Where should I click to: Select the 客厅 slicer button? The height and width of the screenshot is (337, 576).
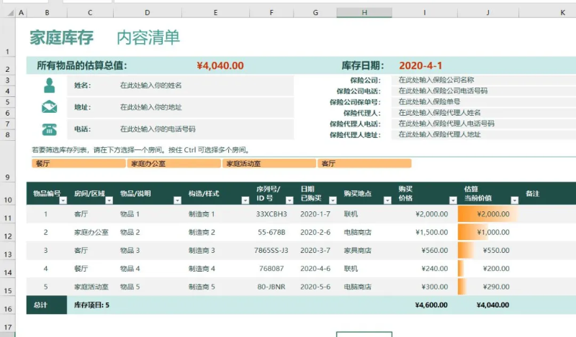364,164
